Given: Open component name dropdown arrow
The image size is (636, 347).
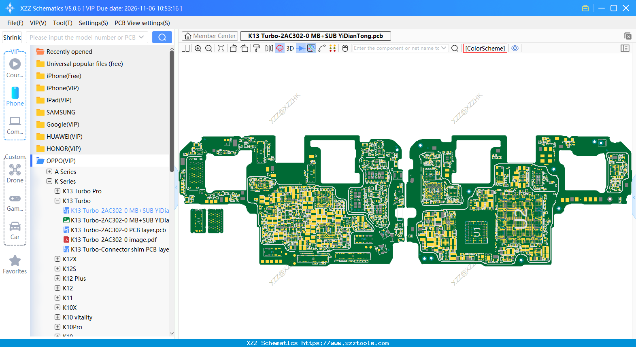Looking at the screenshot, I should tap(444, 48).
